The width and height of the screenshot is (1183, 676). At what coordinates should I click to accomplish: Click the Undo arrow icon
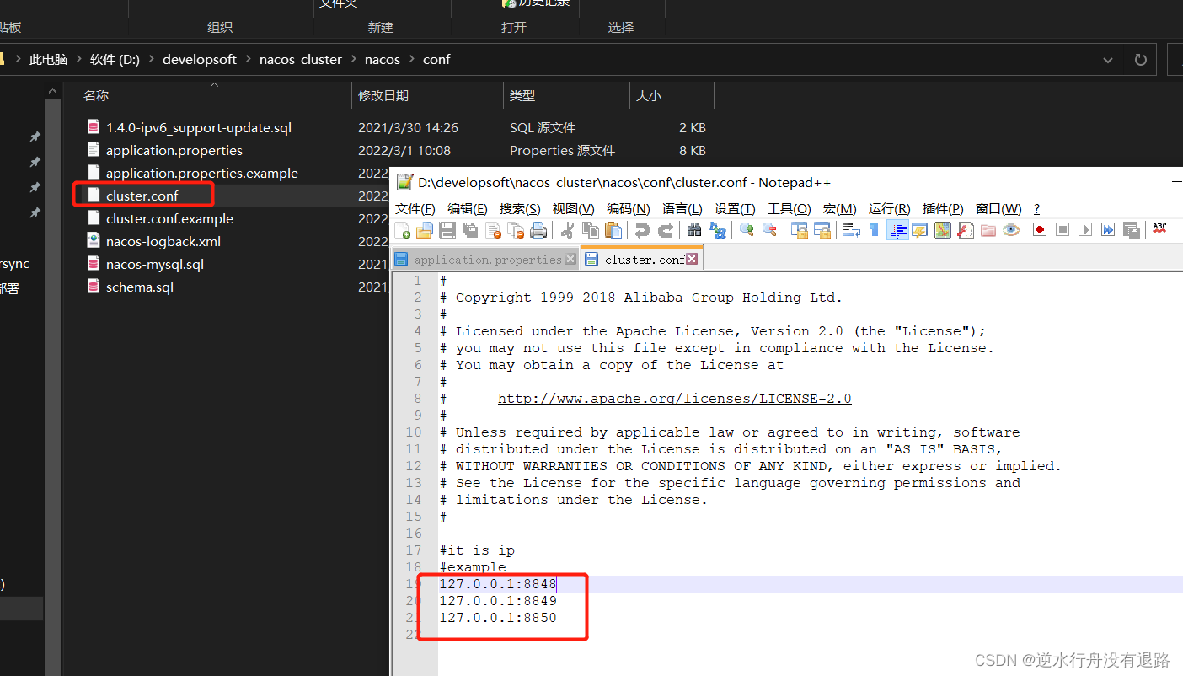(643, 229)
